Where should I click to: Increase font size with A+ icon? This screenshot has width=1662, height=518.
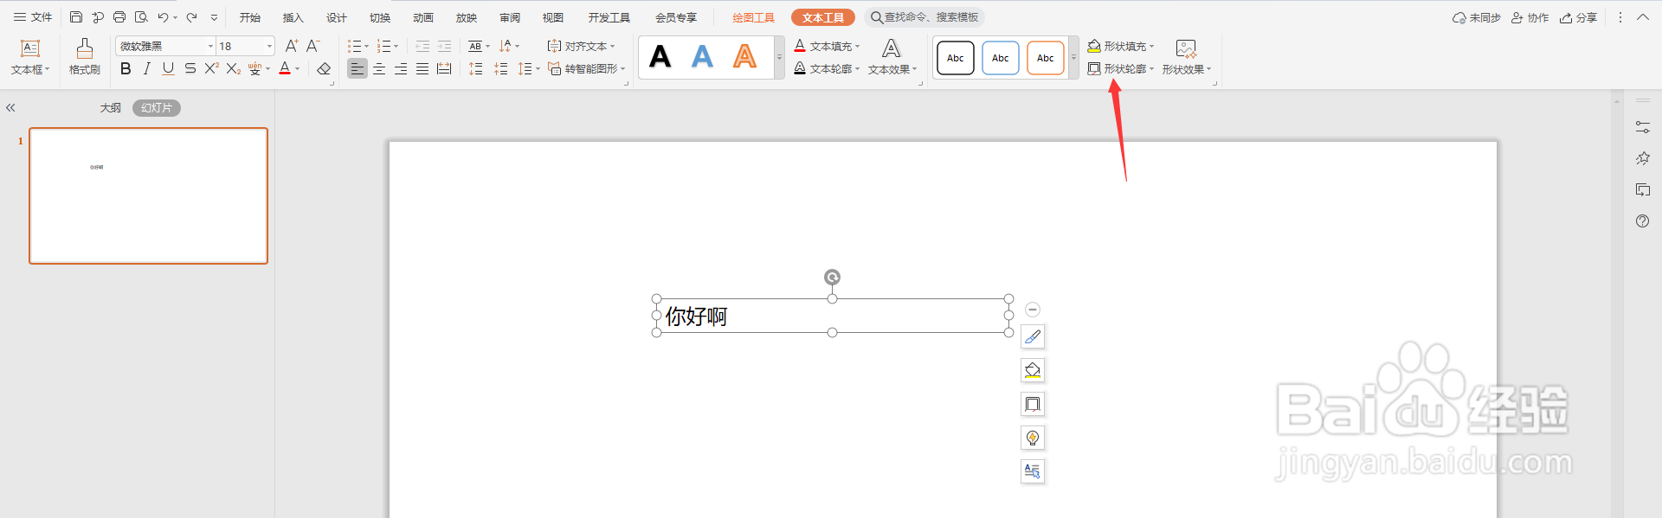tap(292, 46)
